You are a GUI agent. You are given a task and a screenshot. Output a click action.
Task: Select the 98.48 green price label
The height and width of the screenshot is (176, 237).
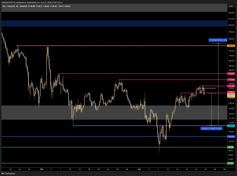231,147
